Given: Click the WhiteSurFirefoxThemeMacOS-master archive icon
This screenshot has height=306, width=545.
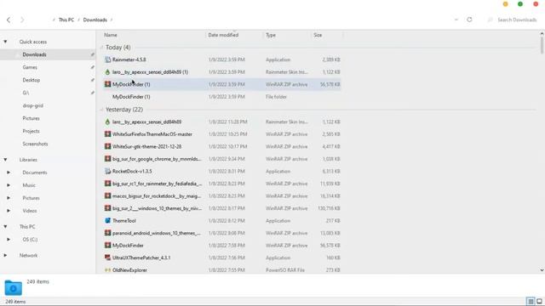Looking at the screenshot, I should (108, 134).
